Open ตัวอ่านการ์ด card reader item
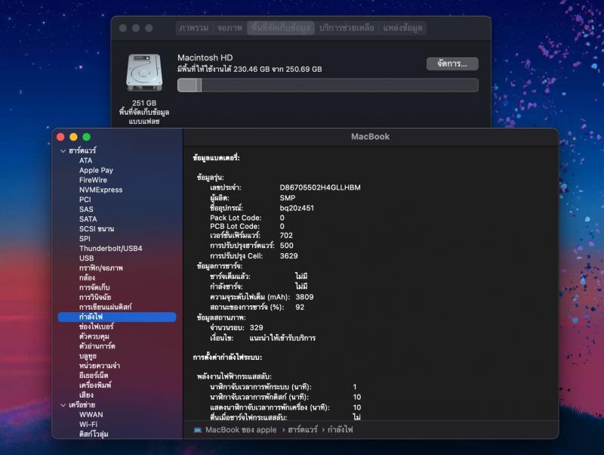This screenshot has height=455, width=604. pyautogui.click(x=97, y=346)
